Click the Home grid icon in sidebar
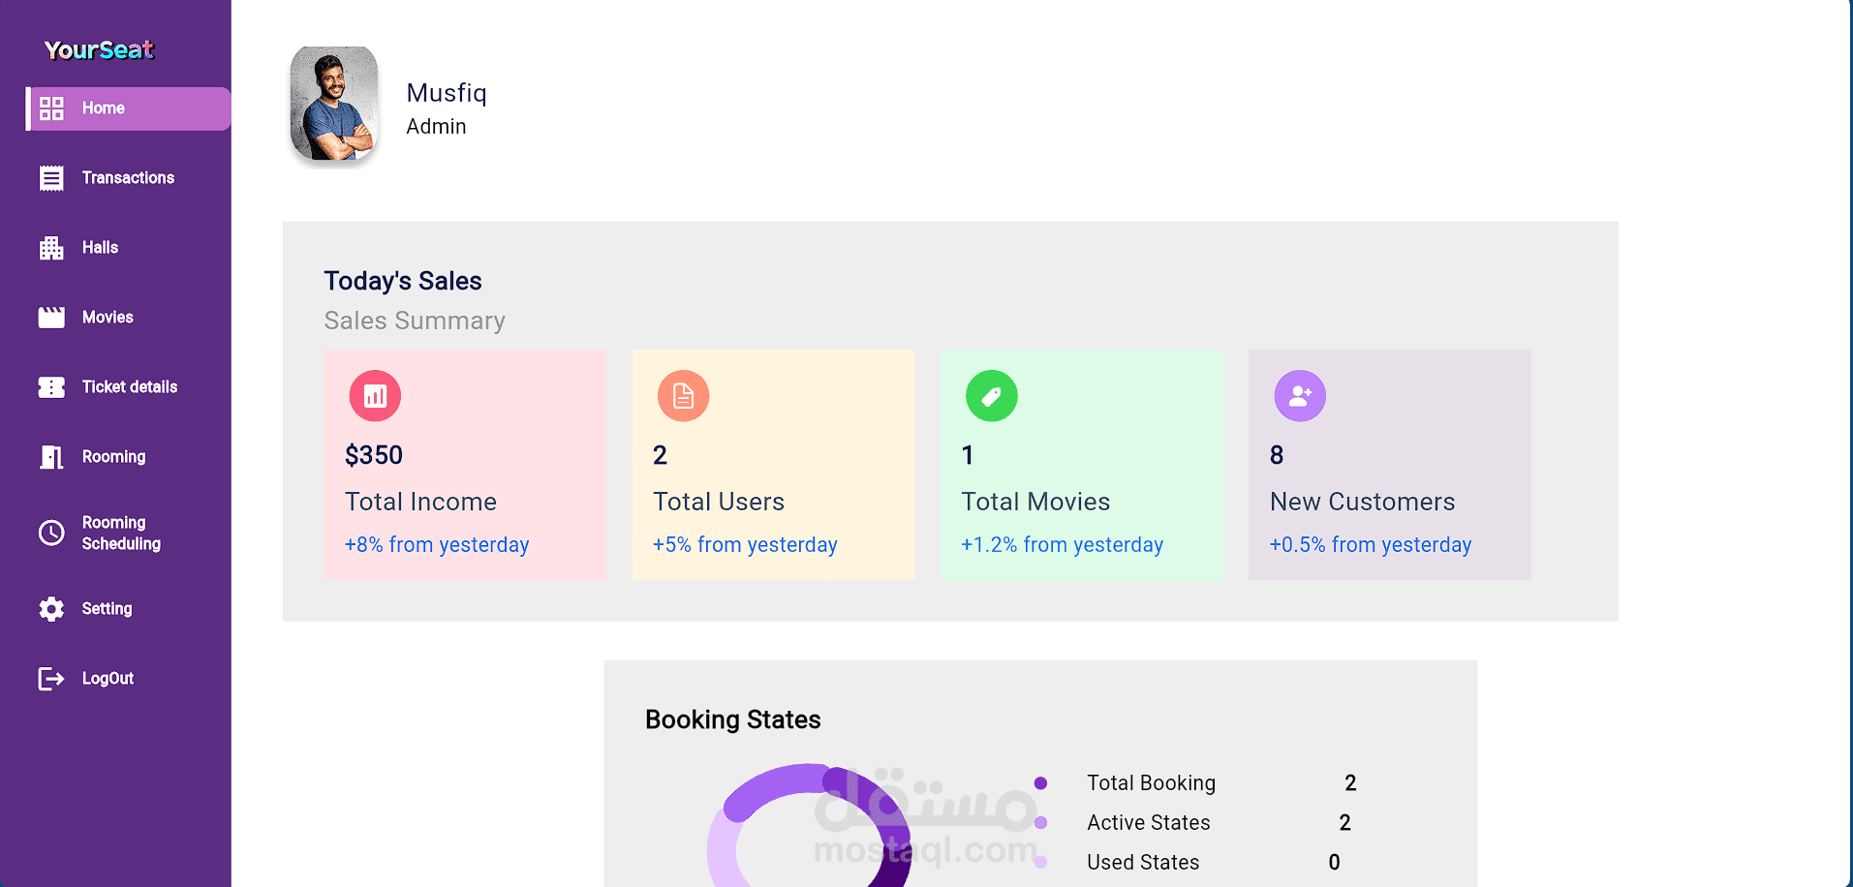The image size is (1853, 887). 51,108
